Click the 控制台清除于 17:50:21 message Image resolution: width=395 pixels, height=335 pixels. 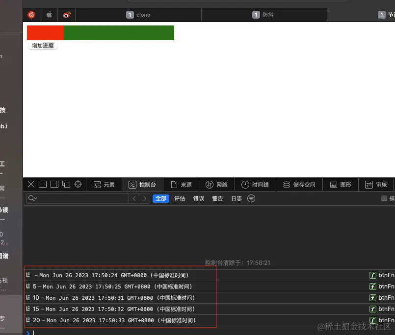tap(237, 263)
